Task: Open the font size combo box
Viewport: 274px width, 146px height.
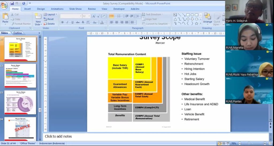Action: tap(86, 16)
